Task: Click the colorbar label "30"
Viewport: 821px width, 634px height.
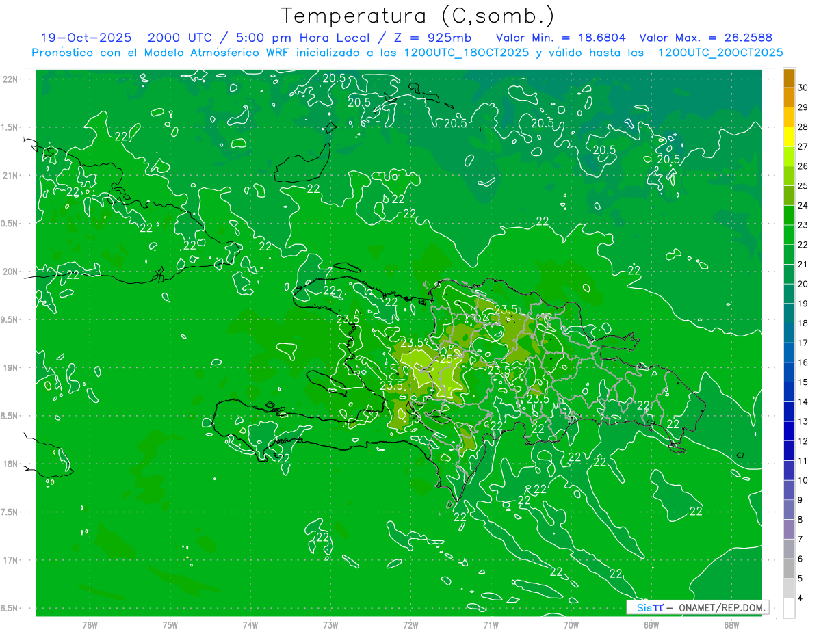Action: [x=803, y=88]
